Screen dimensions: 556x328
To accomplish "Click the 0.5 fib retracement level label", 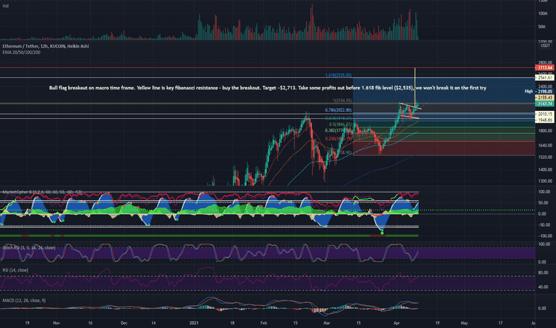I will (x=340, y=125).
